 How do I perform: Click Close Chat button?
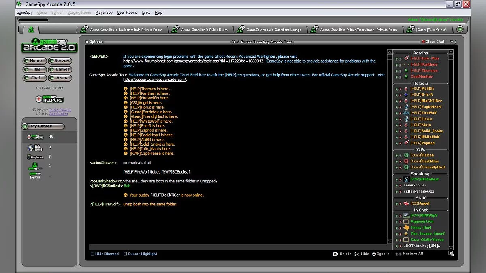(433, 42)
